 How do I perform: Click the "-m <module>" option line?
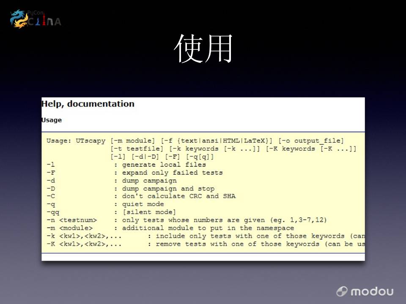coord(170,228)
